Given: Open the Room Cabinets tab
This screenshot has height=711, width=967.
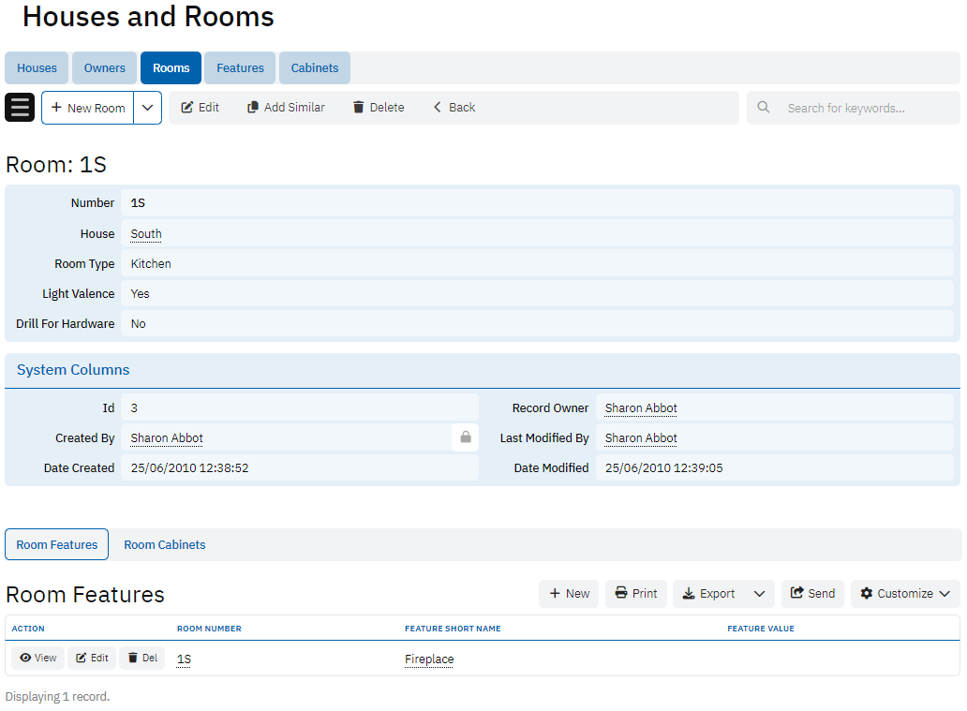Looking at the screenshot, I should pos(165,544).
